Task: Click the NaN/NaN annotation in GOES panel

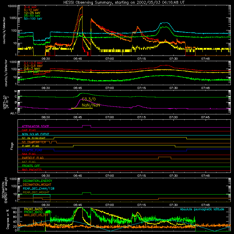Action: click(91, 105)
